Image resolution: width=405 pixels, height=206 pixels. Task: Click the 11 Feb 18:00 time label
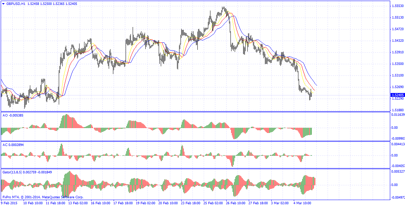[56, 203]
